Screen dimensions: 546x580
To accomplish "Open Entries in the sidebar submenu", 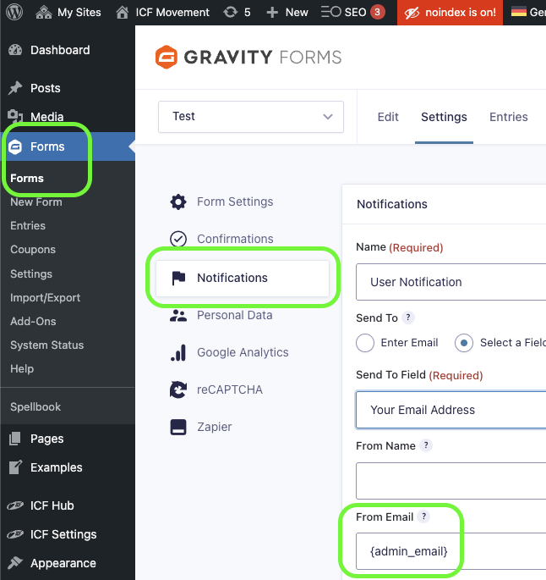I will [28, 225].
